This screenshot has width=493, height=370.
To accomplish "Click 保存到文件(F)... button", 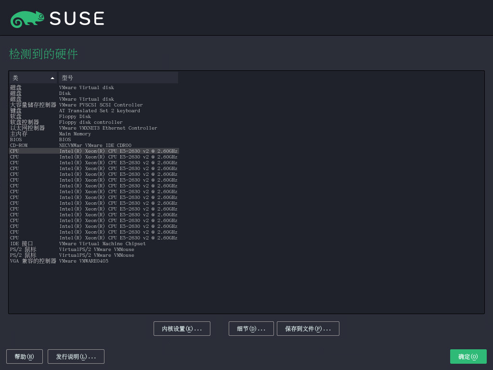I will point(308,329).
